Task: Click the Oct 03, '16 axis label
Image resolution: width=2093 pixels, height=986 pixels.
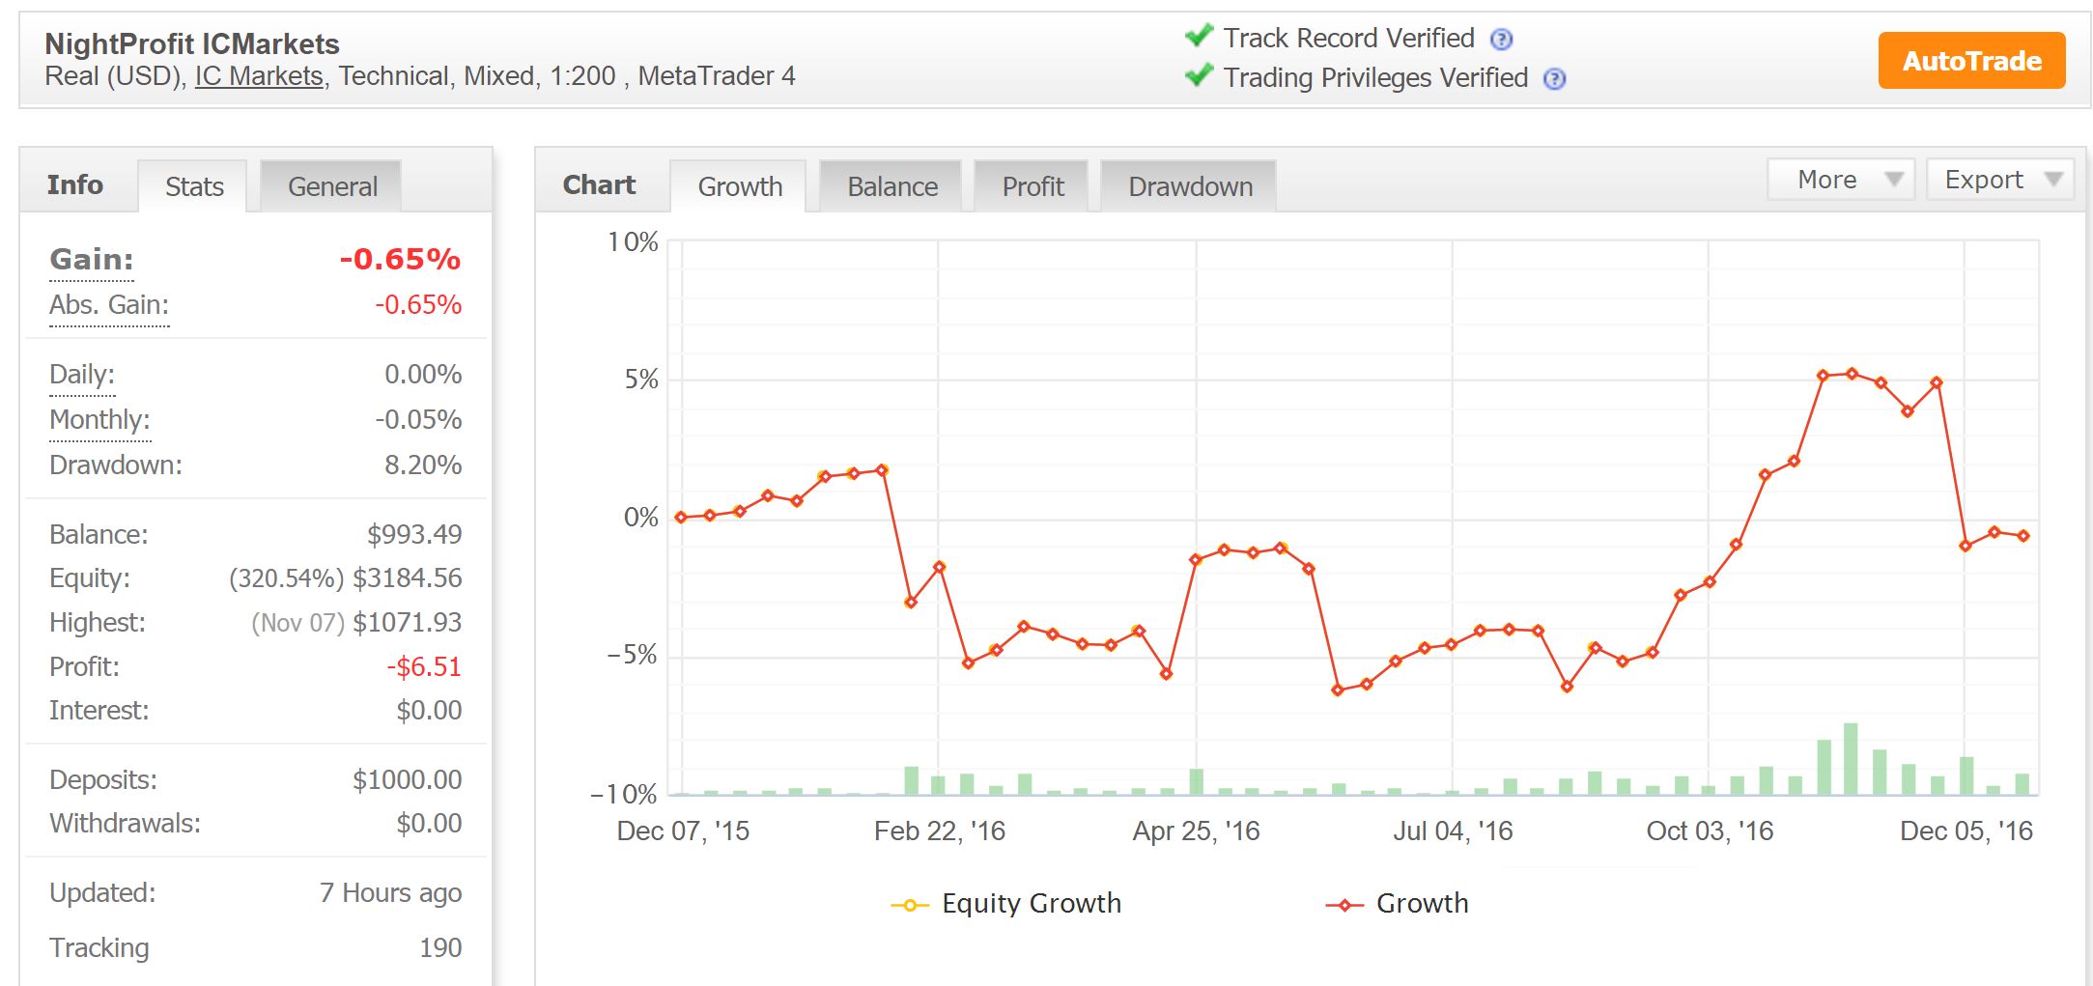Action: click(1710, 831)
